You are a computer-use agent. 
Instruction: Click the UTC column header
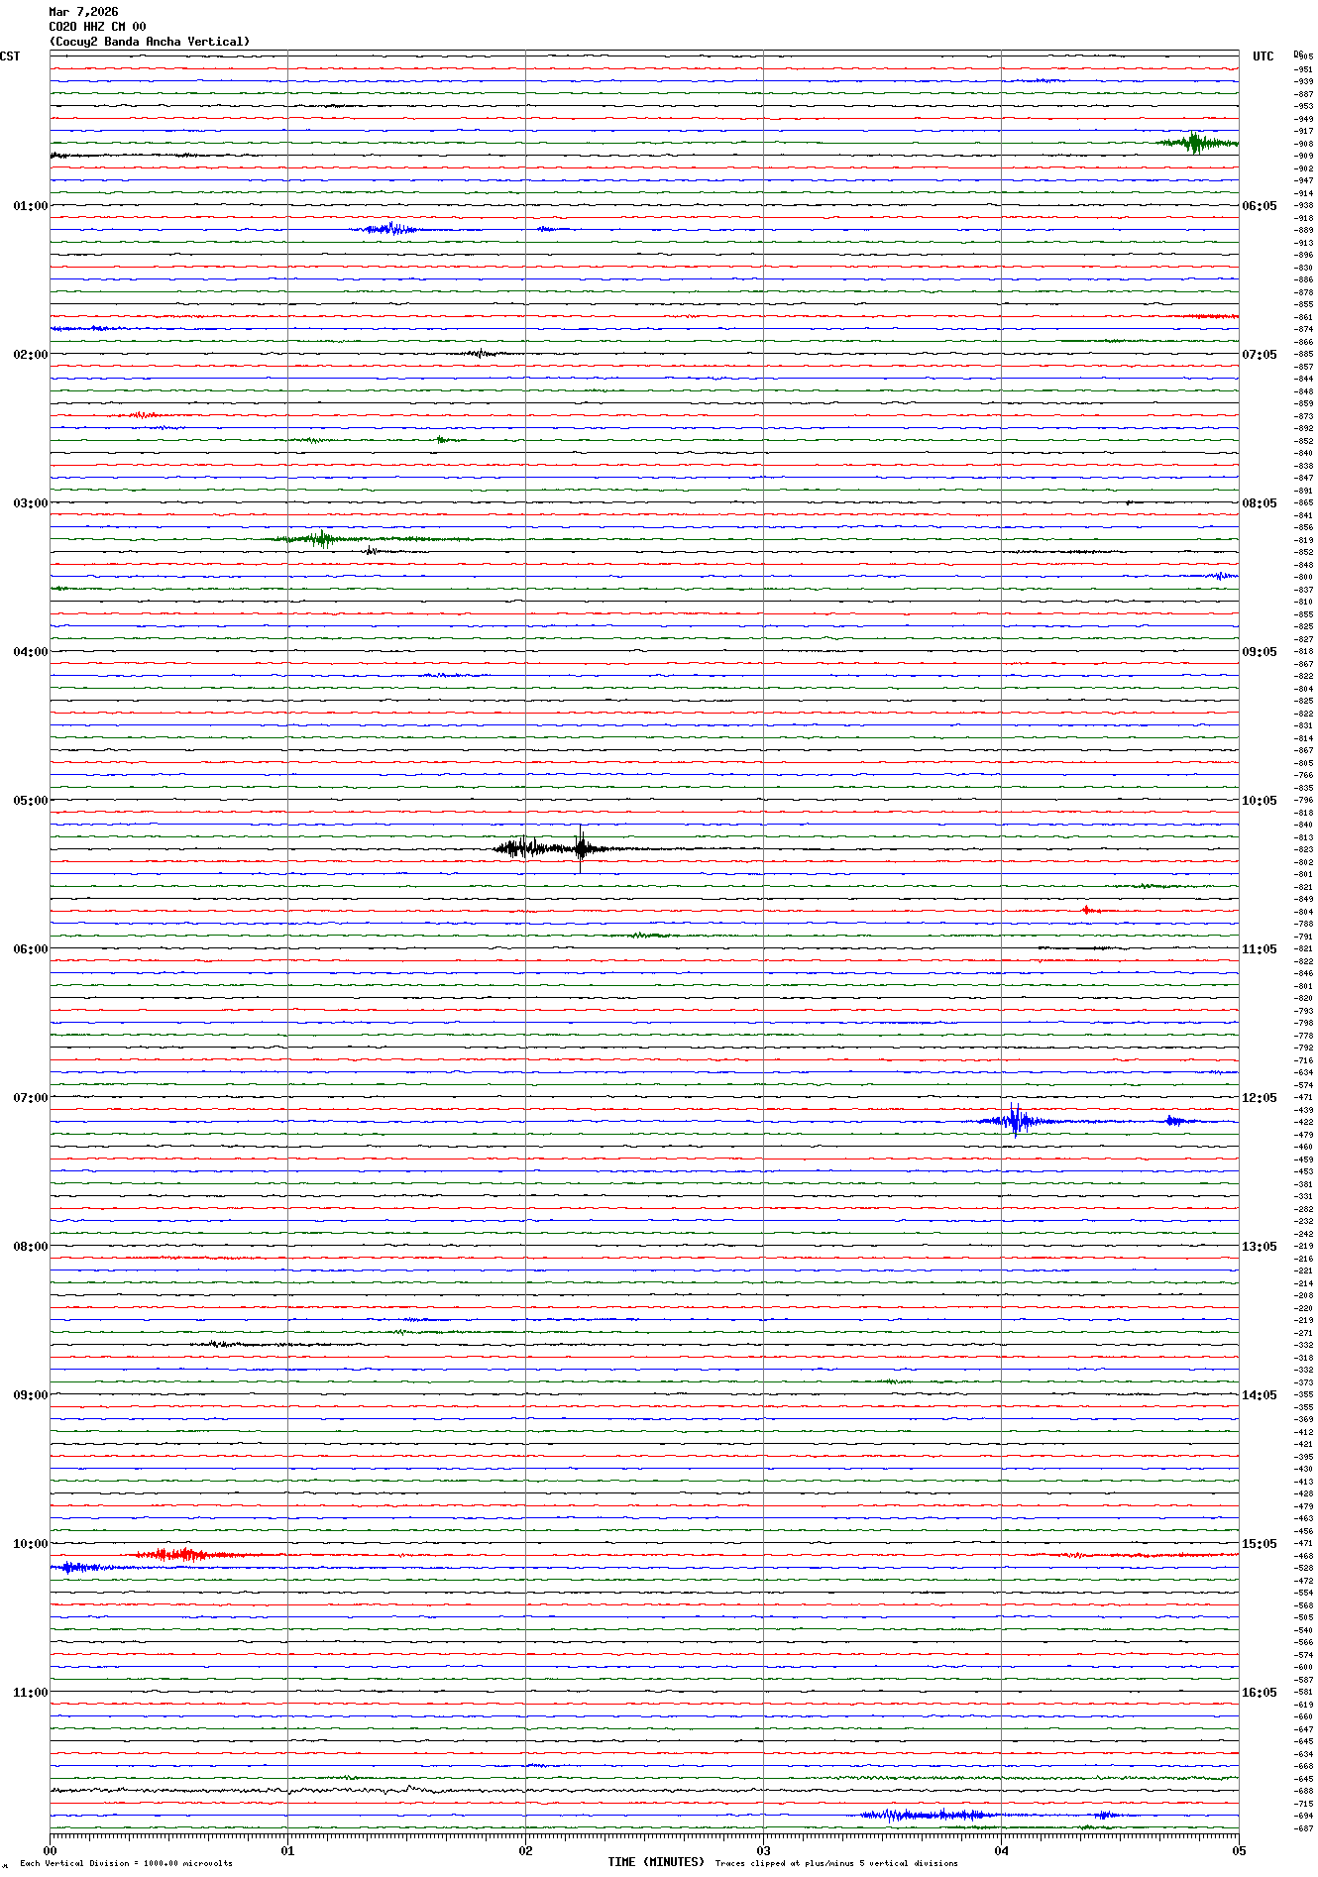tap(1263, 56)
